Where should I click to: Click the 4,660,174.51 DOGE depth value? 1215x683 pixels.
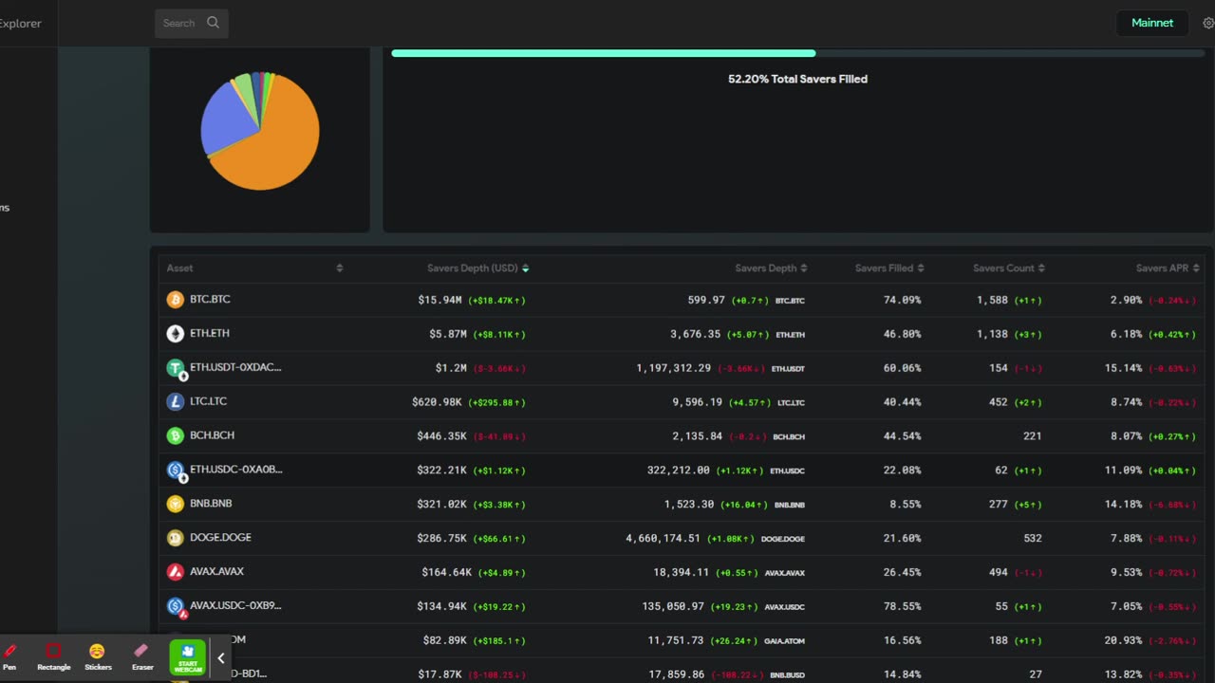click(x=663, y=539)
